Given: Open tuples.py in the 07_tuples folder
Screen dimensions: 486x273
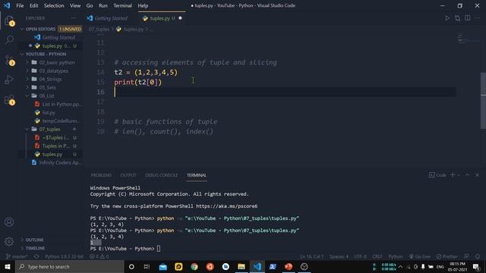Looking at the screenshot, I should (52, 154).
